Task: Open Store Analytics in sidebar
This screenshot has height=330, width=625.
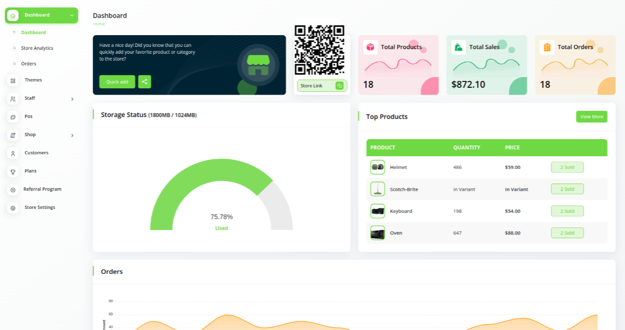Action: [x=37, y=48]
